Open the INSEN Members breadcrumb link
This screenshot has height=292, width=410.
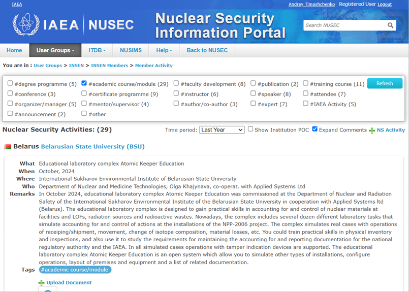pyautogui.click(x=110, y=66)
